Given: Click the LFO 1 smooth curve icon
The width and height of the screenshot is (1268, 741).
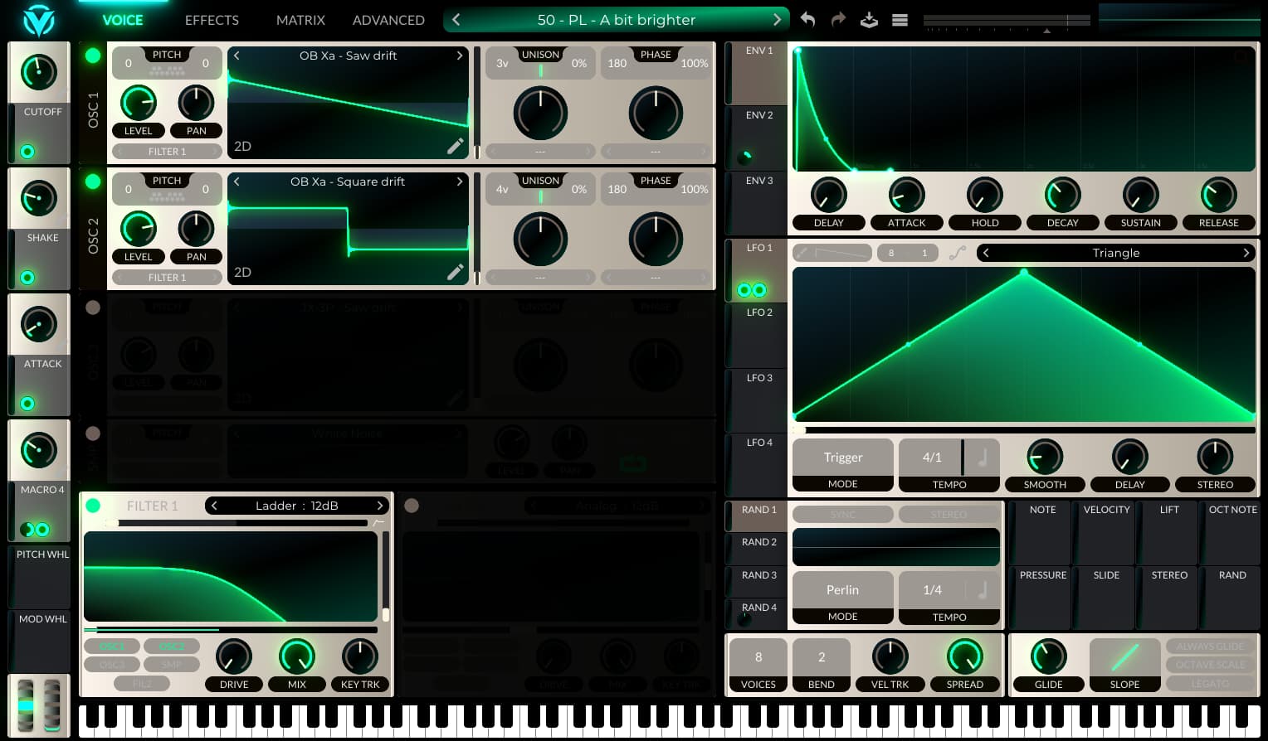Looking at the screenshot, I should pos(958,254).
